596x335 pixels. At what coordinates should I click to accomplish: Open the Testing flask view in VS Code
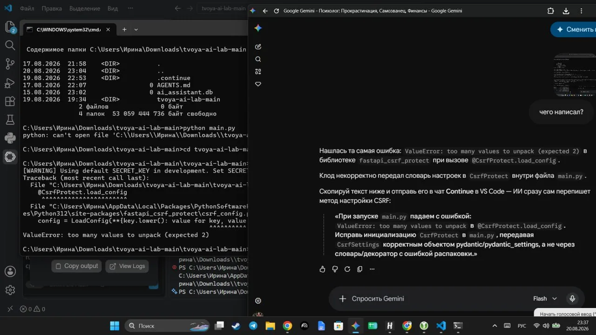[x=10, y=120]
